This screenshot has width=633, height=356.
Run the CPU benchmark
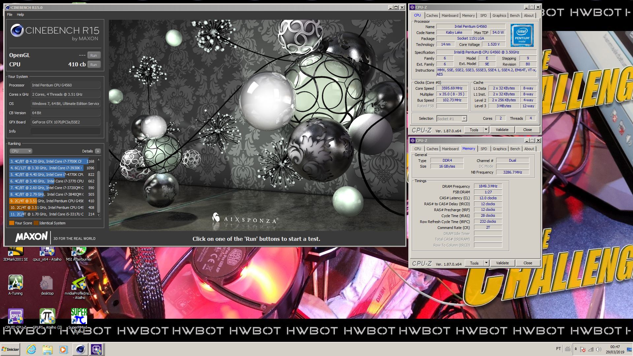coord(94,65)
